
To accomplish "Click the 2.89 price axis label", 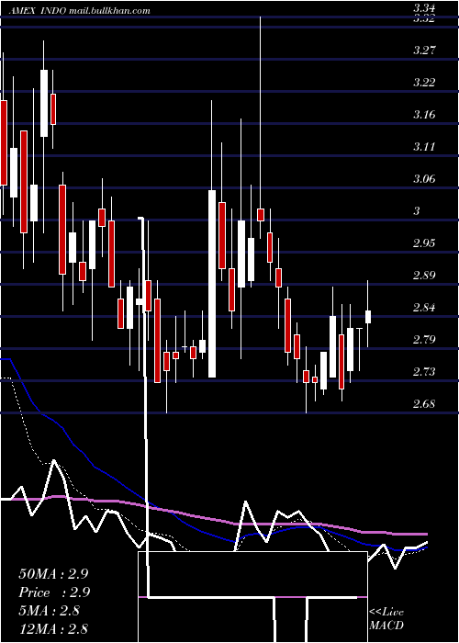I will (424, 276).
